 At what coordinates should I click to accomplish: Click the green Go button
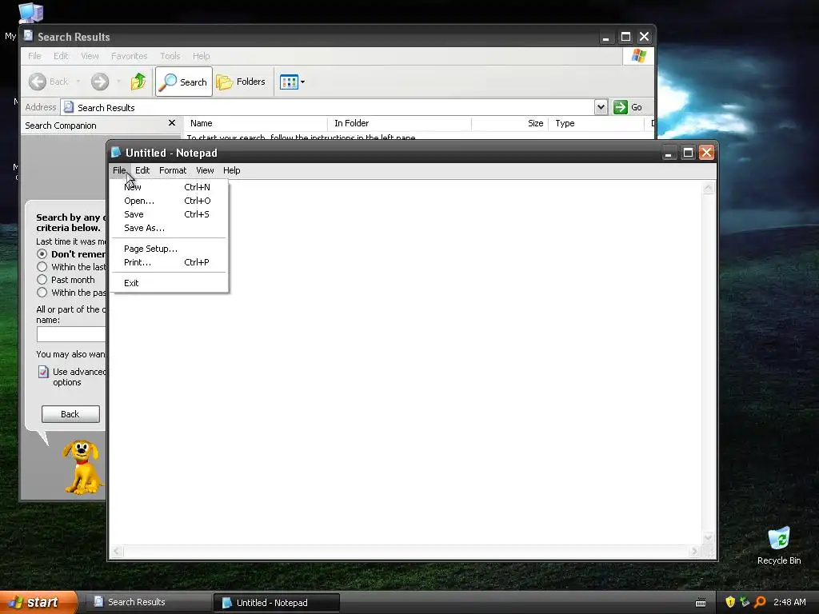(629, 107)
